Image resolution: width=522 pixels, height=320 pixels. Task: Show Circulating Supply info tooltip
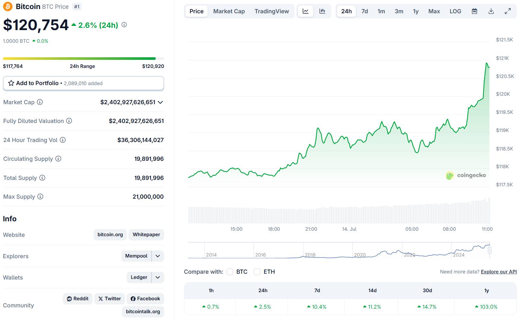click(58, 159)
